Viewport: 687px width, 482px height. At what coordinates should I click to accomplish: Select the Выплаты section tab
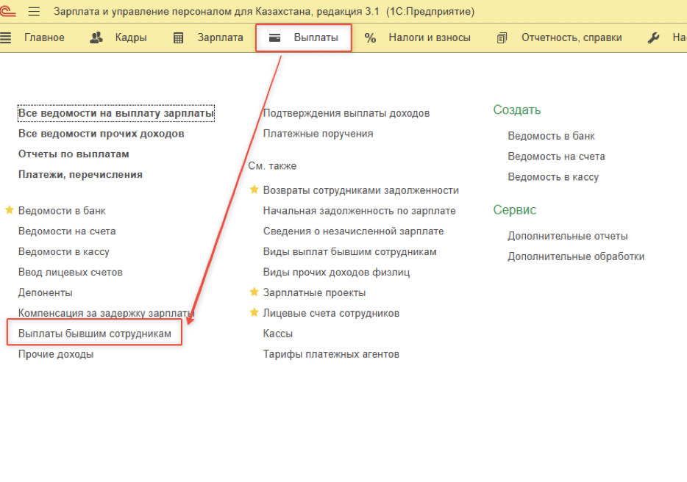coord(304,37)
